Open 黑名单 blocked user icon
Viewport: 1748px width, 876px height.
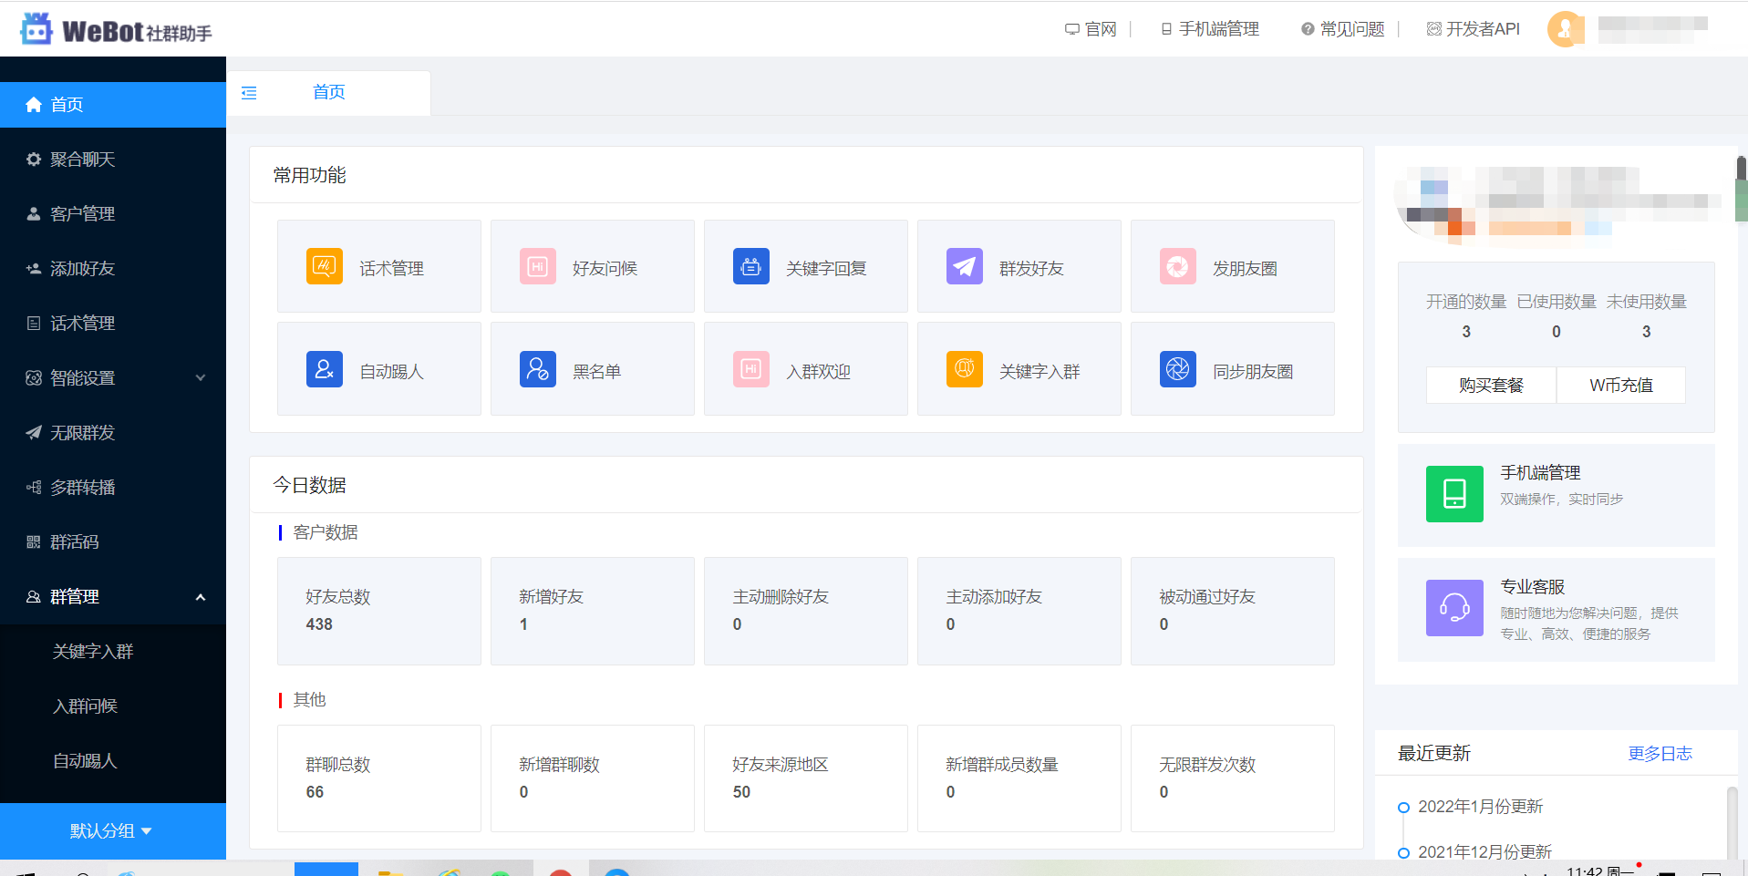538,369
